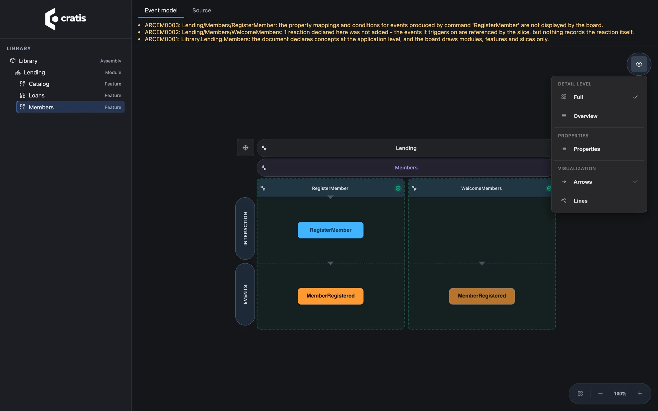Select Library assembly in tree
The height and width of the screenshot is (411, 658).
(x=66, y=61)
